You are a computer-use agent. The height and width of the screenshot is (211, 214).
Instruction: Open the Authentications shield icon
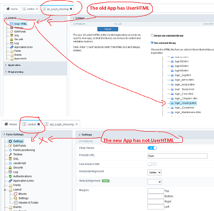click(x=10, y=176)
